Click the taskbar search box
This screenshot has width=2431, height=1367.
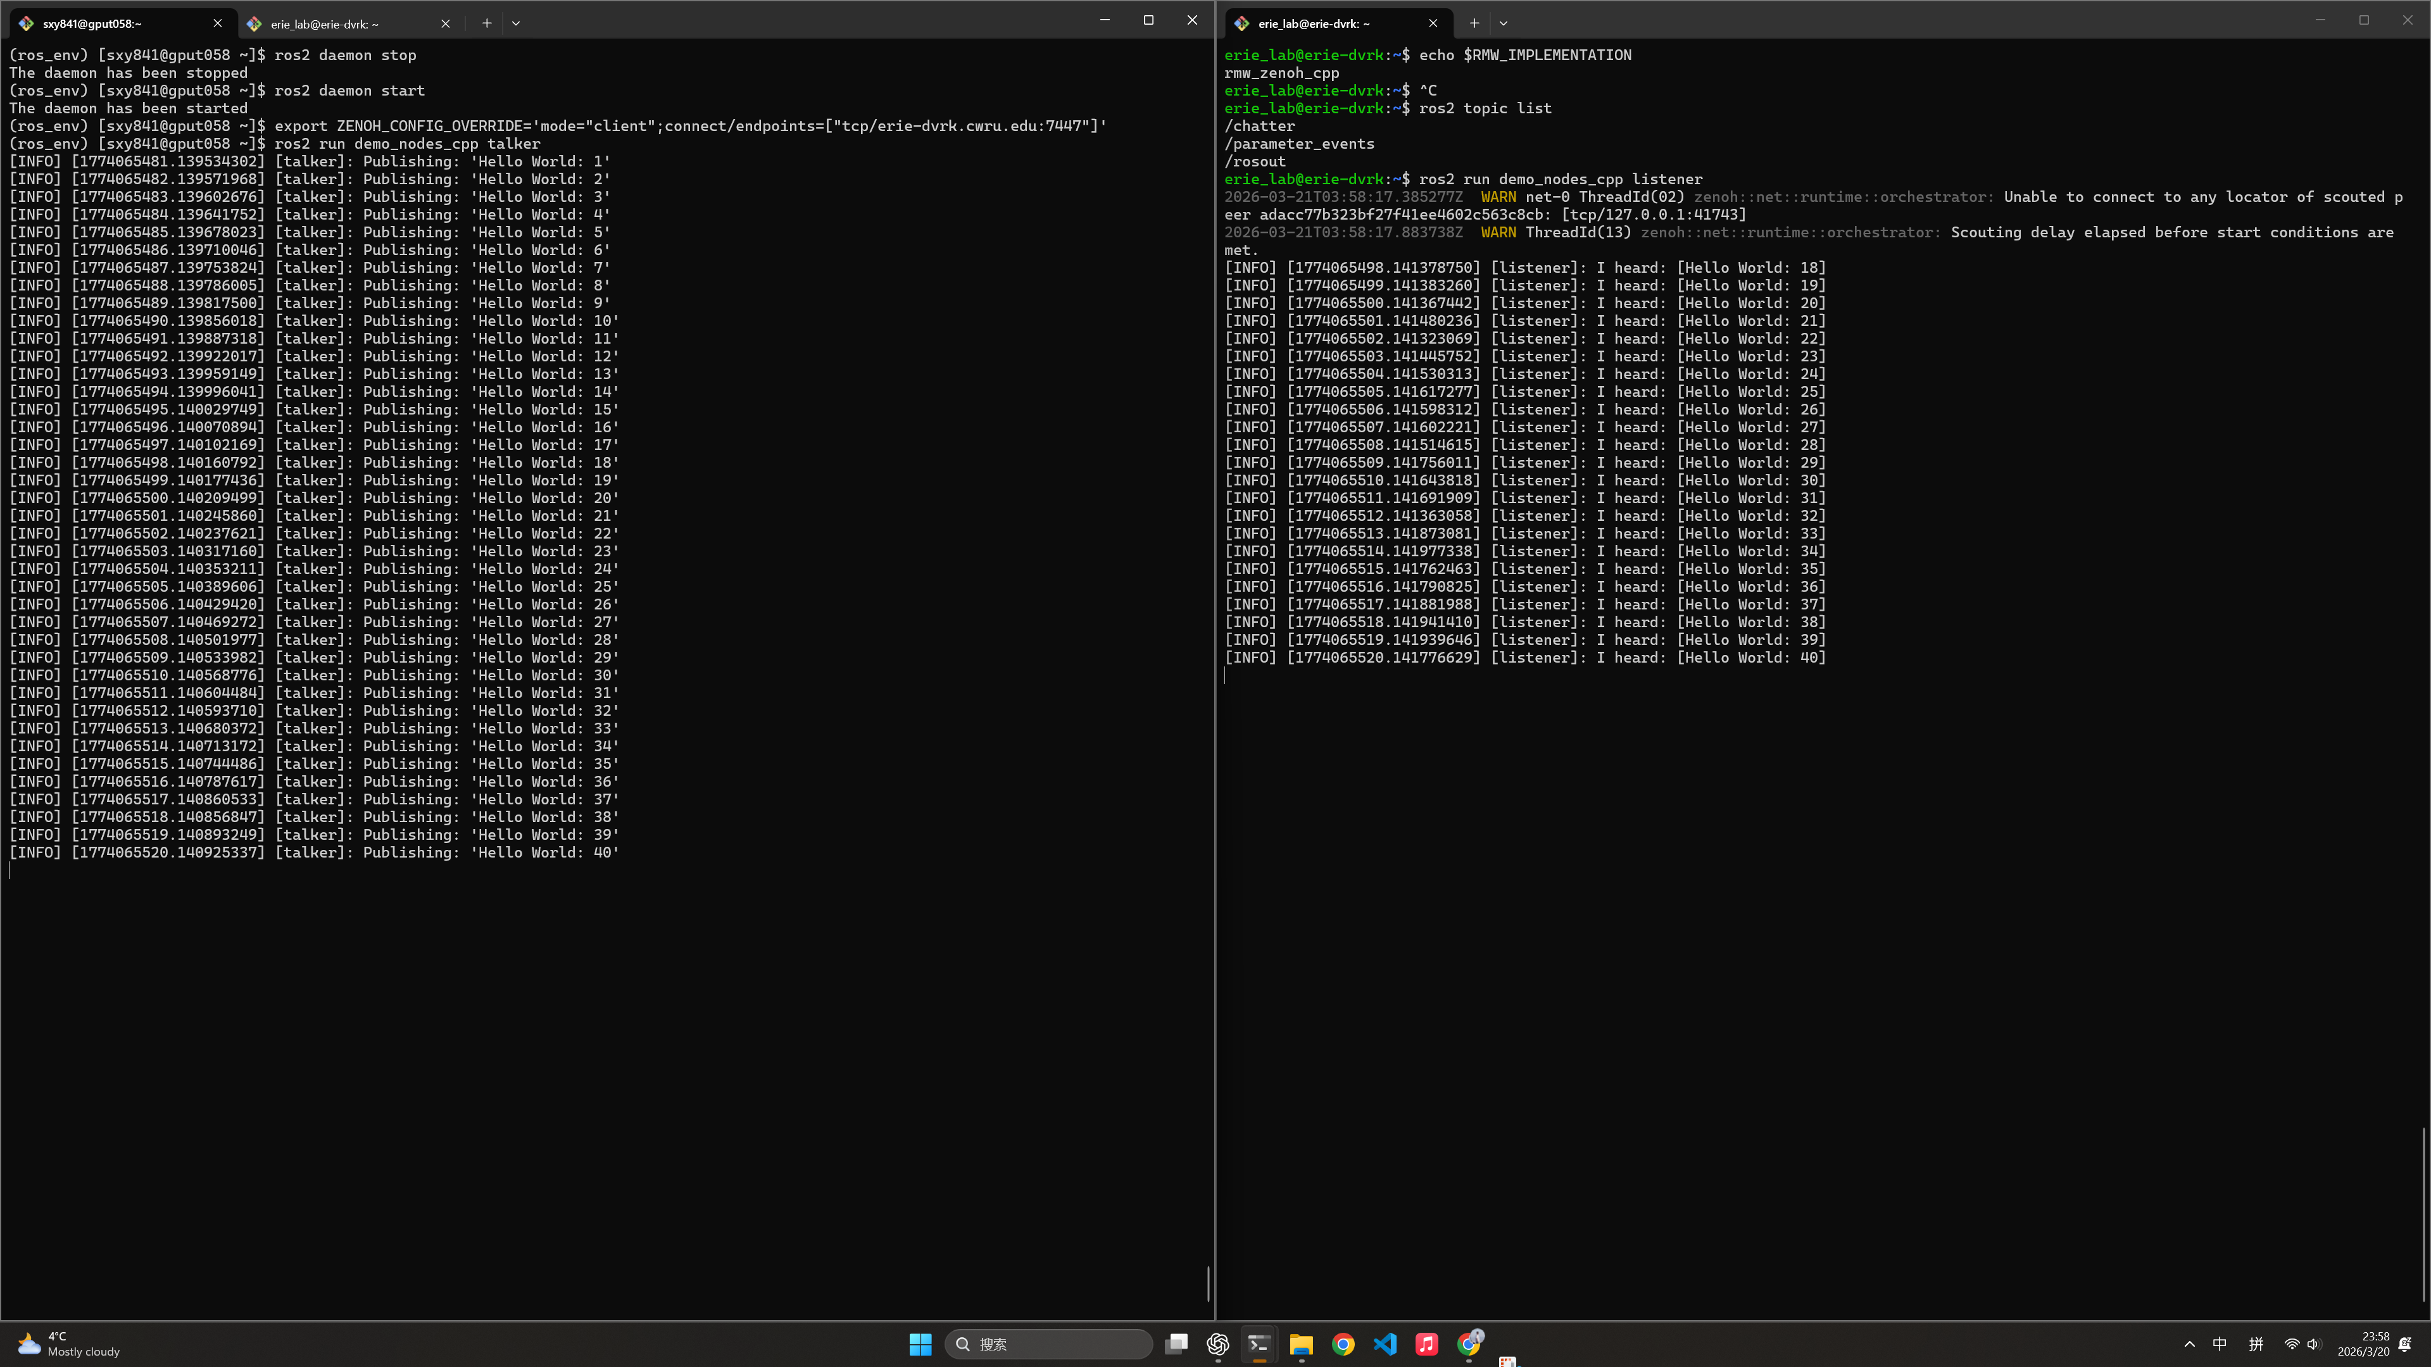point(1048,1344)
